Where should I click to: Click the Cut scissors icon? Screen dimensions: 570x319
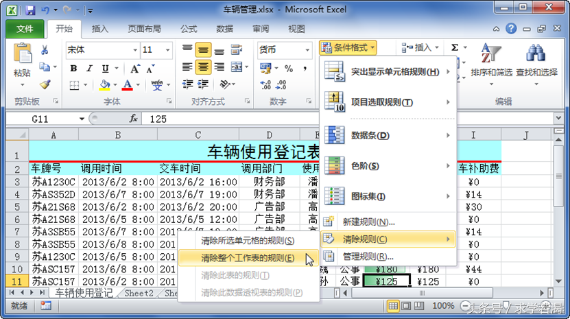point(45,50)
